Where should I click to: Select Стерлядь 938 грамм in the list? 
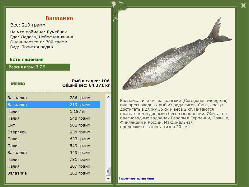coord(53,132)
